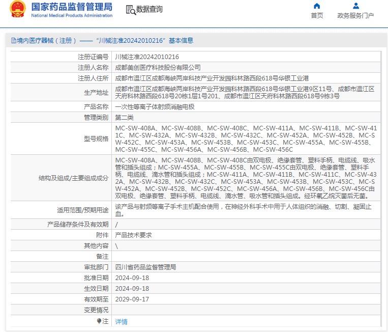Click the 有效期至 row label
Image resolution: width=388 pixels, height=332 pixels.
tap(96, 299)
